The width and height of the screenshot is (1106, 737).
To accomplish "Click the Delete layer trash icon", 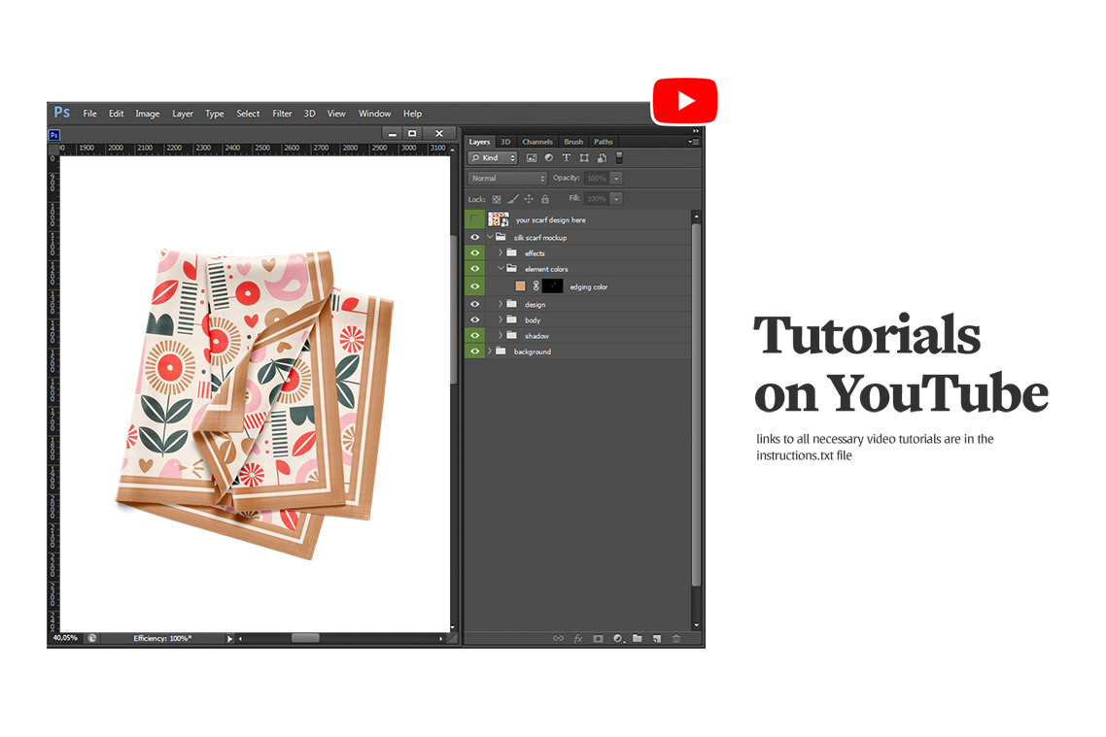I will click(x=676, y=638).
